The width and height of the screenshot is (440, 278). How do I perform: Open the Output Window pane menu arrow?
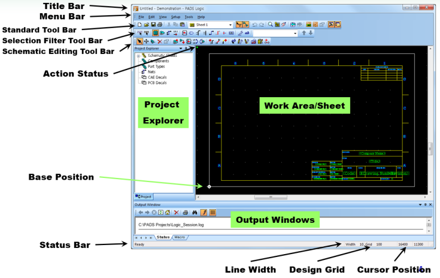[420, 205]
